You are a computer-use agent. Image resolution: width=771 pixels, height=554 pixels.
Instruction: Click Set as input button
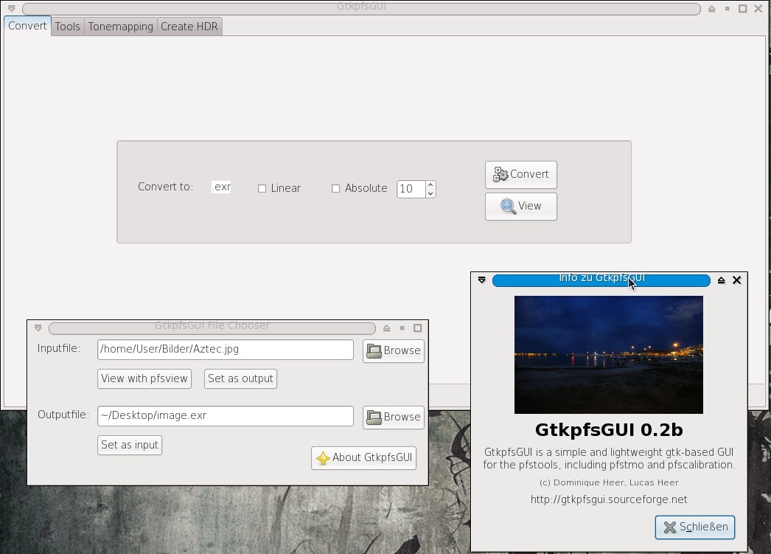point(129,446)
